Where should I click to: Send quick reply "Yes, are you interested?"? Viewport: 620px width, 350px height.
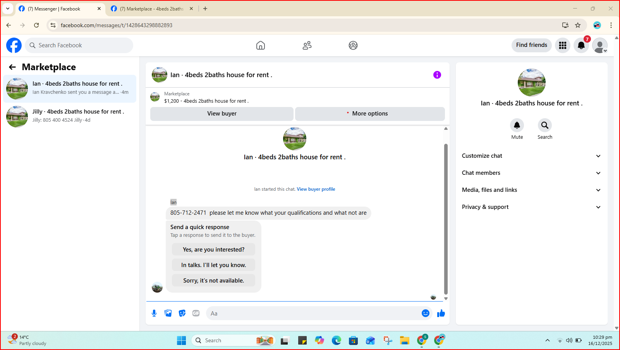(x=214, y=250)
